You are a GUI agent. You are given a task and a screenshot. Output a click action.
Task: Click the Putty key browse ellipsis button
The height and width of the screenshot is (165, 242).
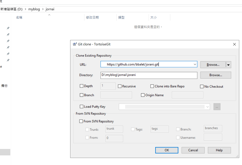coord(217,107)
